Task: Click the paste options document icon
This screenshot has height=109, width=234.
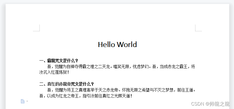Action: coord(23,101)
